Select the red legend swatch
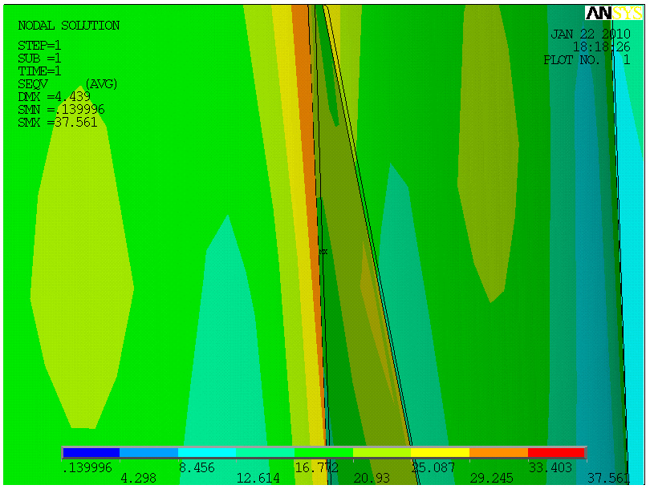650x489 pixels. coord(556,453)
